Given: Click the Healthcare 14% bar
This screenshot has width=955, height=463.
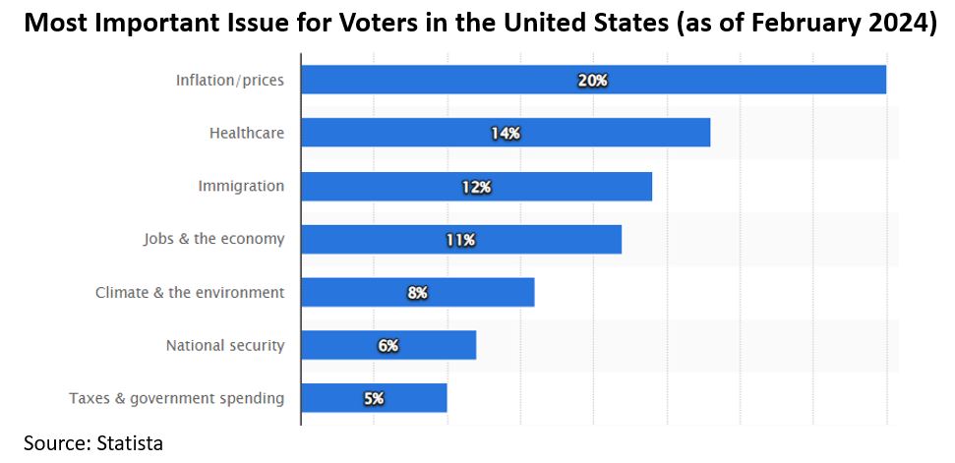Looking at the screenshot, I should (507, 133).
